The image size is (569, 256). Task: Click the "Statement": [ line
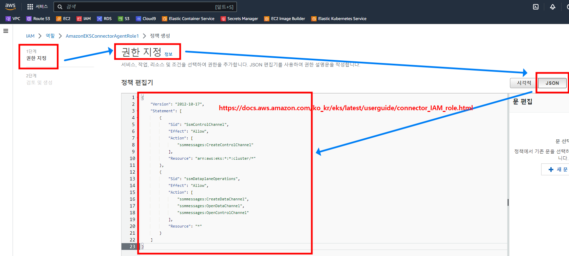[166, 111]
